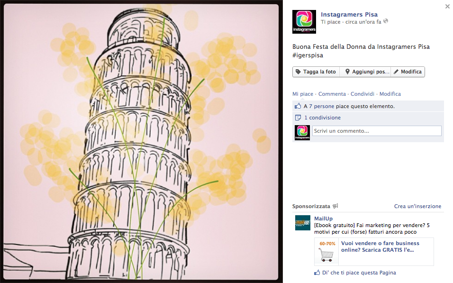Image resolution: width=453 pixels, height=283 pixels.
Task: Close the photo viewer
Action: coord(447,6)
